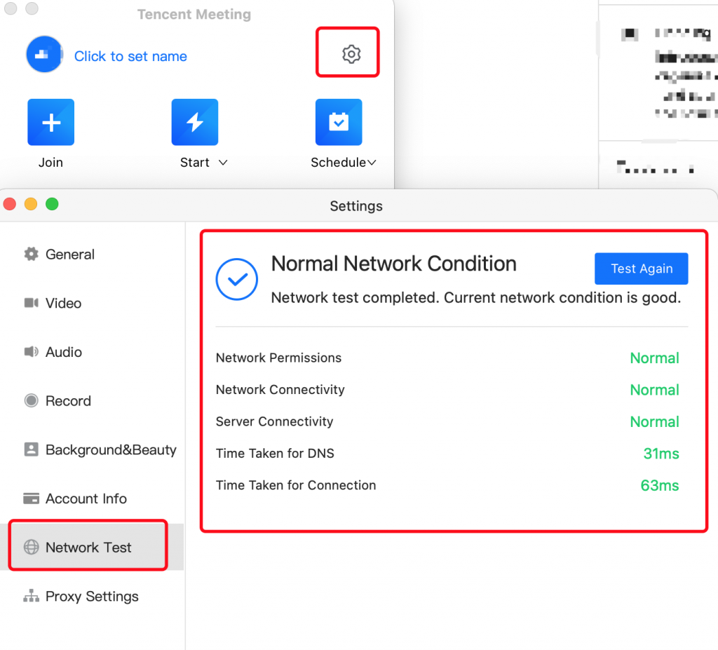718x650 pixels.
Task: Close the Settings window with red button
Action: pyautogui.click(x=10, y=205)
